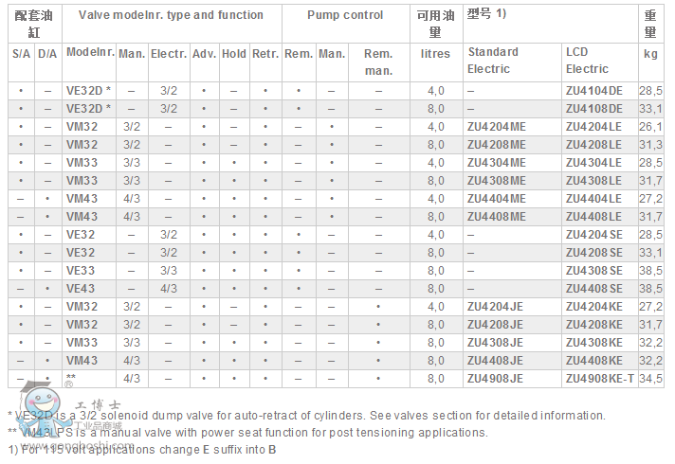Click the Retr. column header
Viewport: 675px width, 464px height.
pos(265,54)
